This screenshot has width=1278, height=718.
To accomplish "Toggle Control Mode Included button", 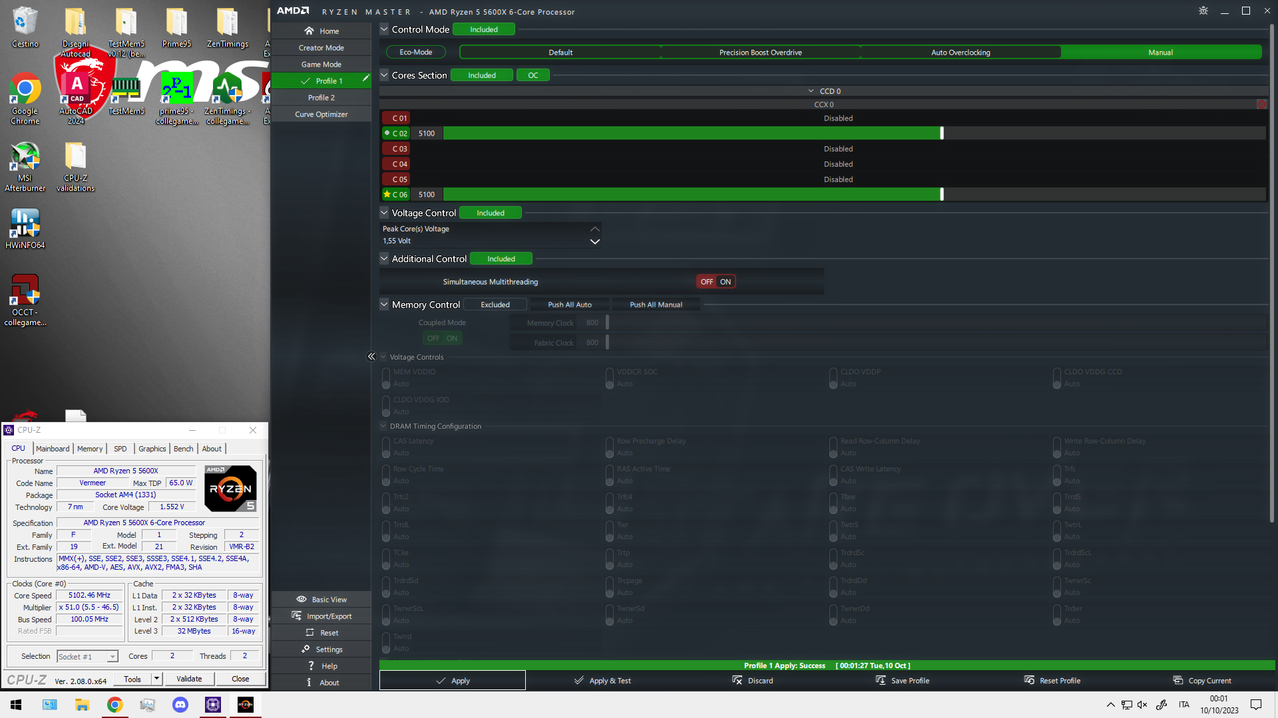I will [484, 29].
